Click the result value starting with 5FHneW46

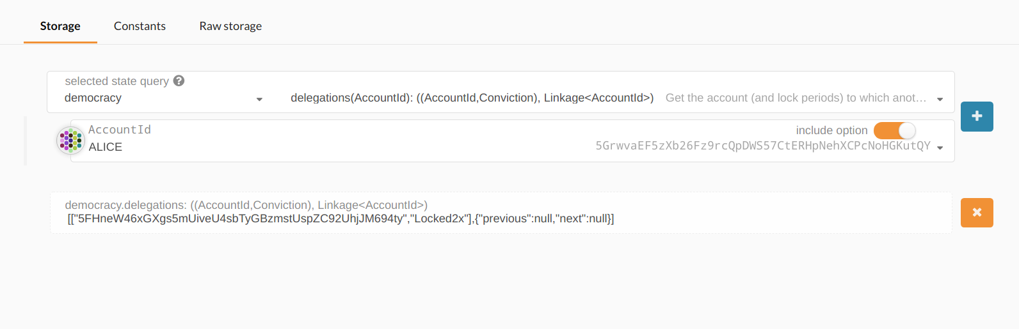pos(341,218)
